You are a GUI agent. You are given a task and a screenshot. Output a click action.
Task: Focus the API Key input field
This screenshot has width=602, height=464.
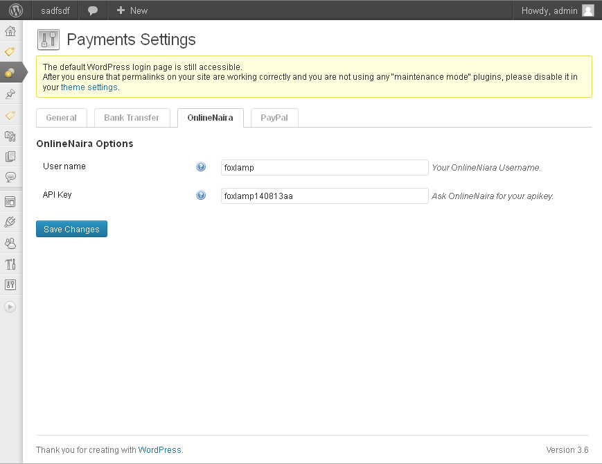click(x=324, y=196)
